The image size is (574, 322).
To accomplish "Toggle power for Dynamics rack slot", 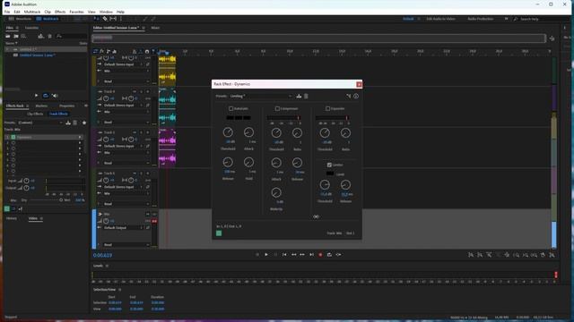I will tap(13, 137).
